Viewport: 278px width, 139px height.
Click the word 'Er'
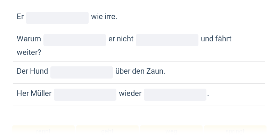coord(20,17)
